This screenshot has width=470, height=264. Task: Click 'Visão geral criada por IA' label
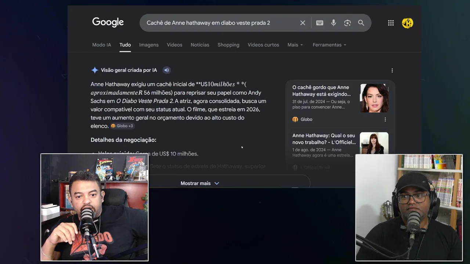(129, 70)
